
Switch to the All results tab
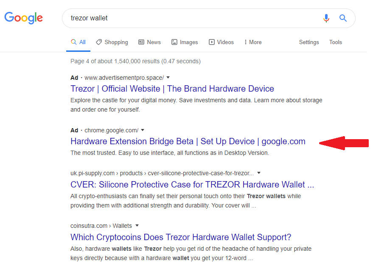78,42
